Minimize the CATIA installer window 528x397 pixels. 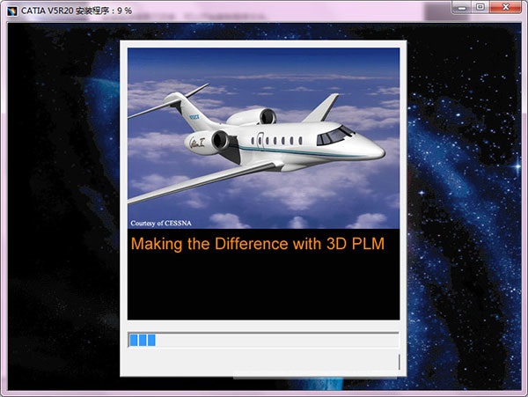[462, 7]
